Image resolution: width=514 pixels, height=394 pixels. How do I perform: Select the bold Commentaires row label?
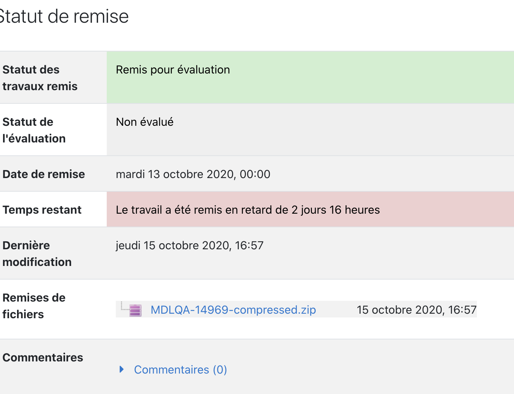tap(43, 358)
